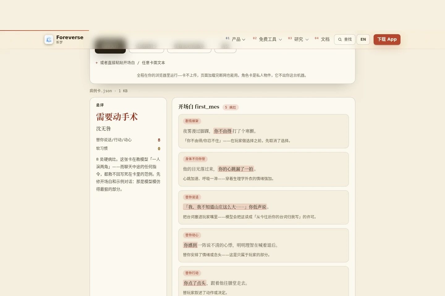This screenshot has height=296, width=445.
Task: Click the 总评 heading
Action: (x=100, y=105)
